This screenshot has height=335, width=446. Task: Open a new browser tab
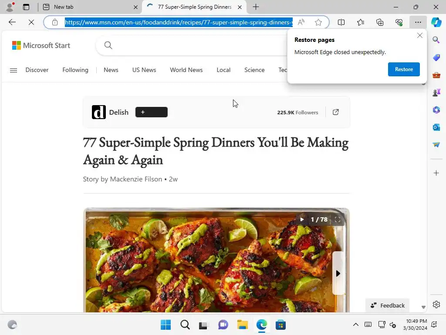256,7
